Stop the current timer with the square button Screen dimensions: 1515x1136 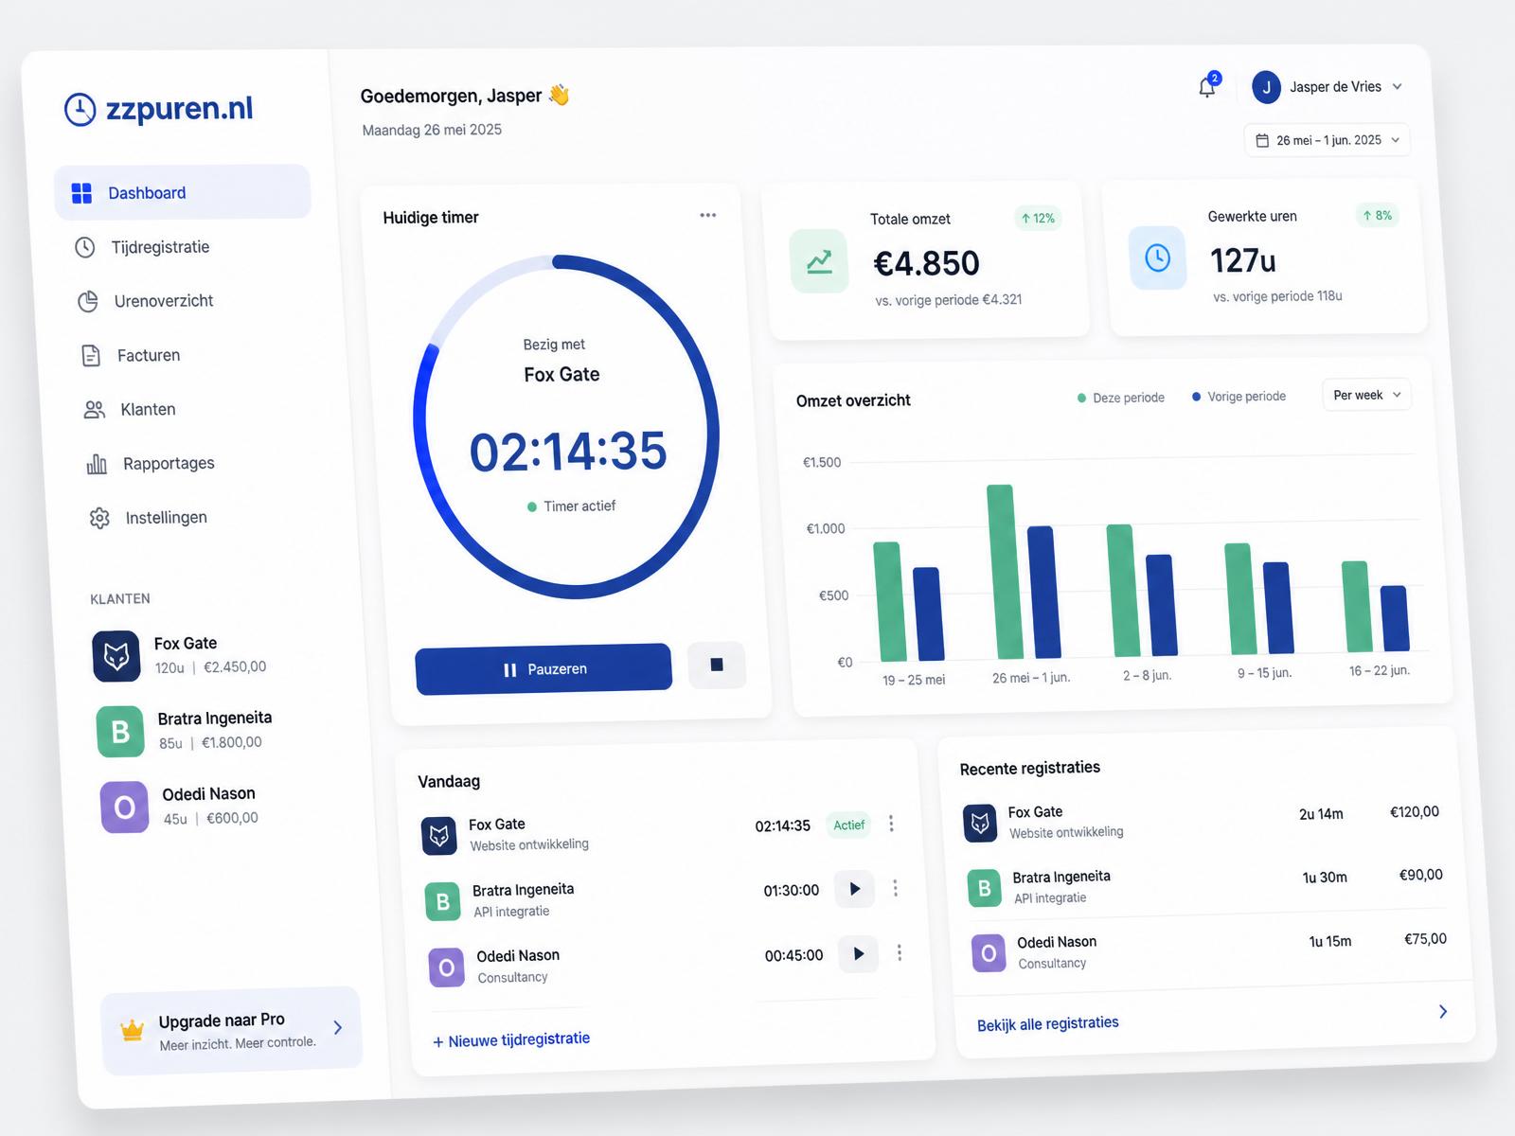[717, 665]
